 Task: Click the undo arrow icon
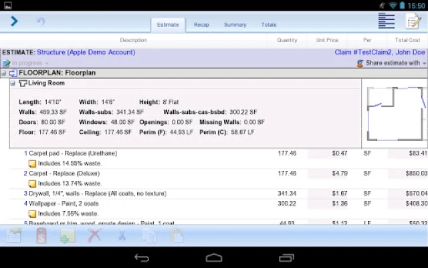pyautogui.click(x=41, y=21)
